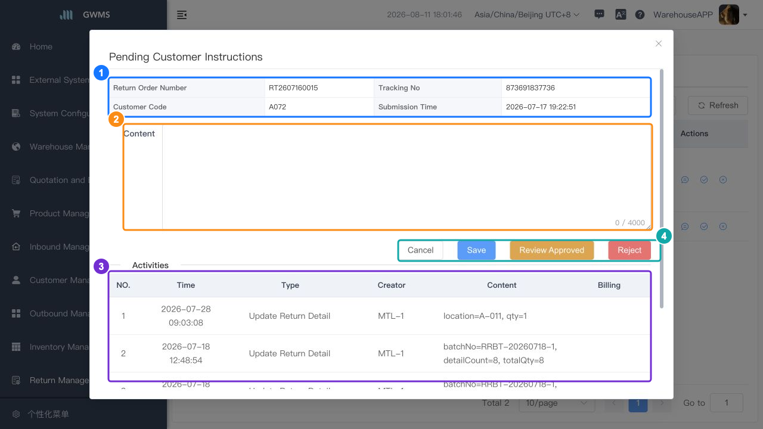Click the External System grid icon
Viewport: 763px width, 429px height.
(16, 80)
